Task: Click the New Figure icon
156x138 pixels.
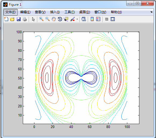Action: 6,19
